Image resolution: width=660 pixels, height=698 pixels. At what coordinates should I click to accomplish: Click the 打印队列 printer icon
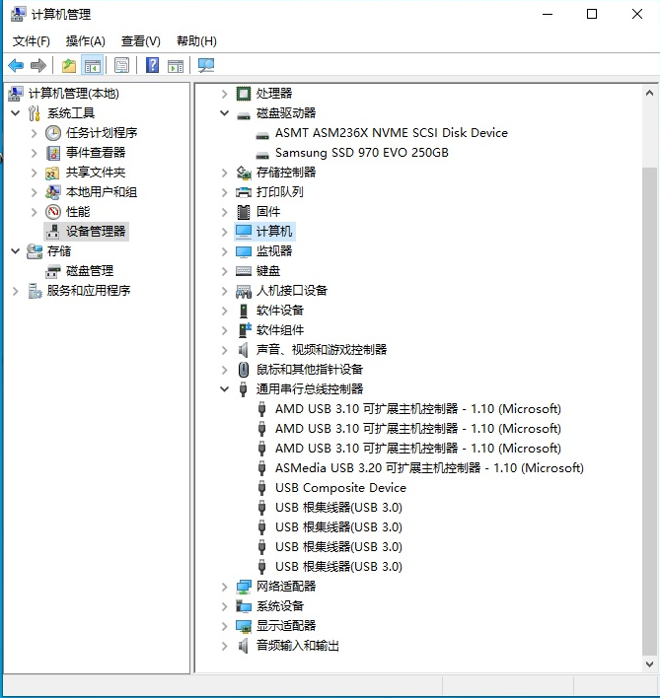243,192
